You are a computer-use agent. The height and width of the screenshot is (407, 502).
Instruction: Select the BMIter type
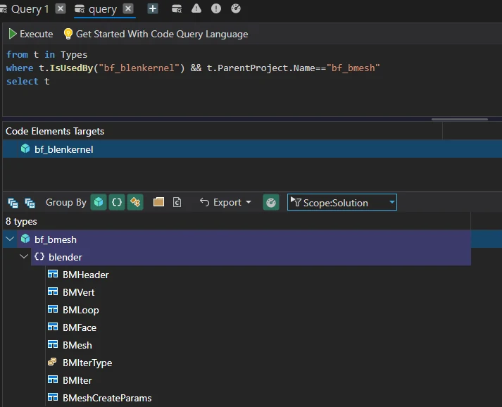(77, 380)
